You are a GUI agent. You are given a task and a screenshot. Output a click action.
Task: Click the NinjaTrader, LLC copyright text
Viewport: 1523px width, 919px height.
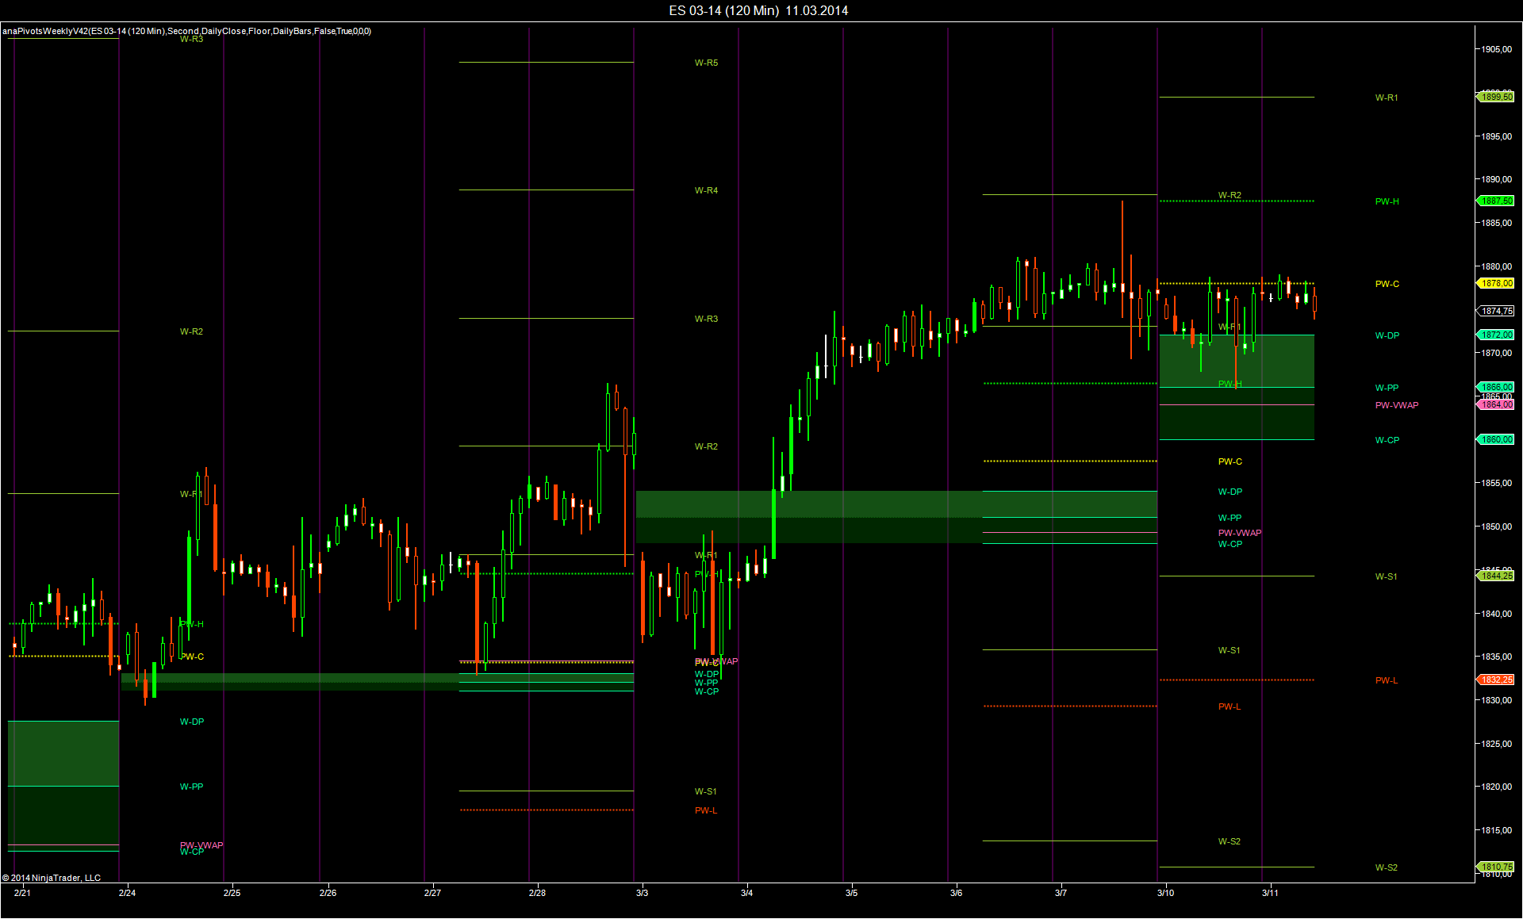[52, 878]
